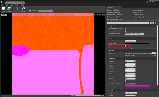
Task: Enable Compress Without Alpha checkbox
Action: (x=125, y=28)
